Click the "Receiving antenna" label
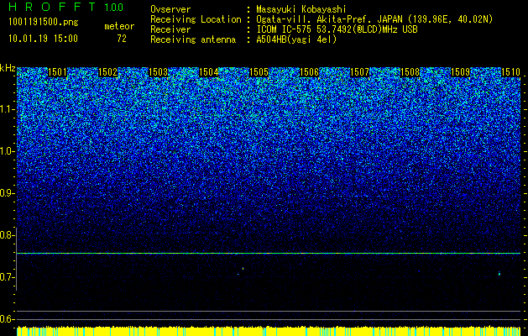The width and height of the screenshot is (528, 336). tap(193, 39)
